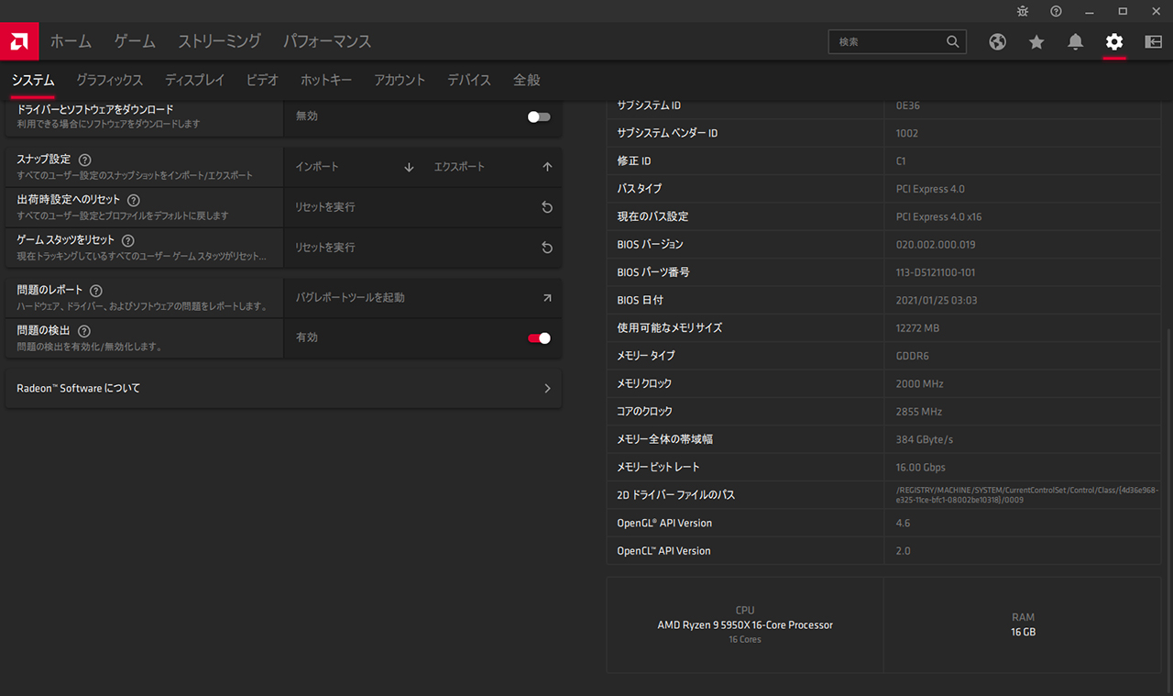
Task: Click the 現在のバス設定 value PCI Express 4.0 x16
Action: pos(938,217)
